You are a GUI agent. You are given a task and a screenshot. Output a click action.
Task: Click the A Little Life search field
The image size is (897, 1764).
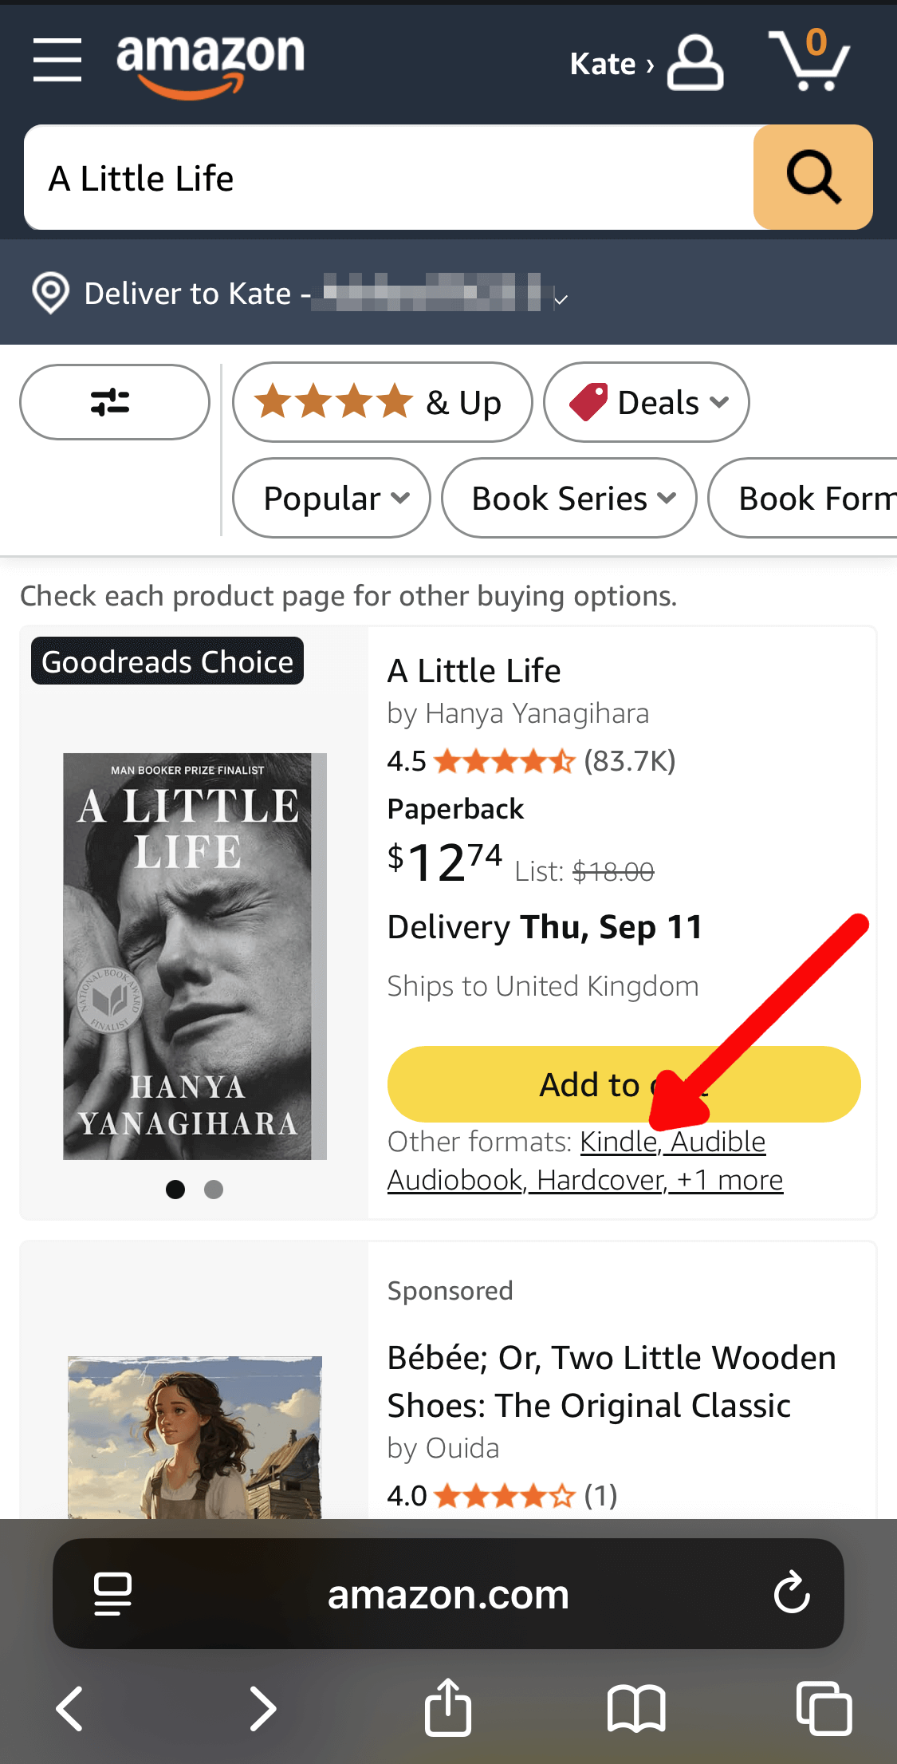click(x=389, y=177)
